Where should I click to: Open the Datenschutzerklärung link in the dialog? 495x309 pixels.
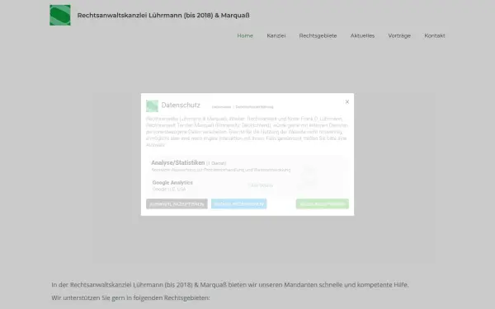[x=254, y=107]
